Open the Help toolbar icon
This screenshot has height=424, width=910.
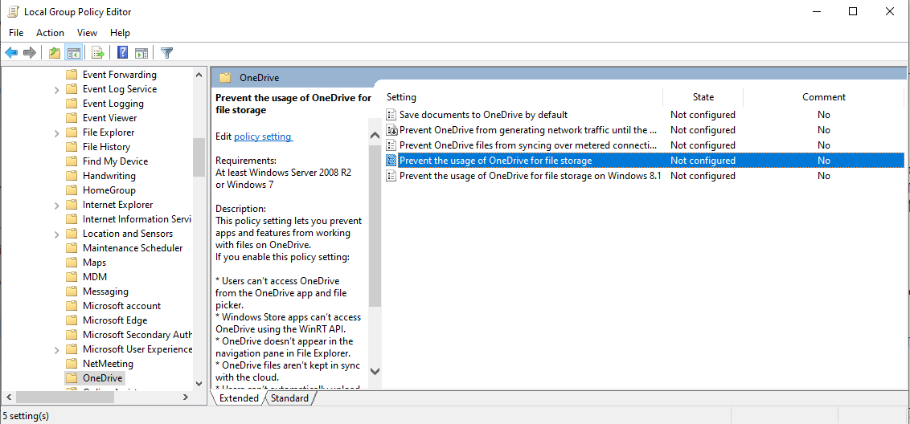click(122, 53)
